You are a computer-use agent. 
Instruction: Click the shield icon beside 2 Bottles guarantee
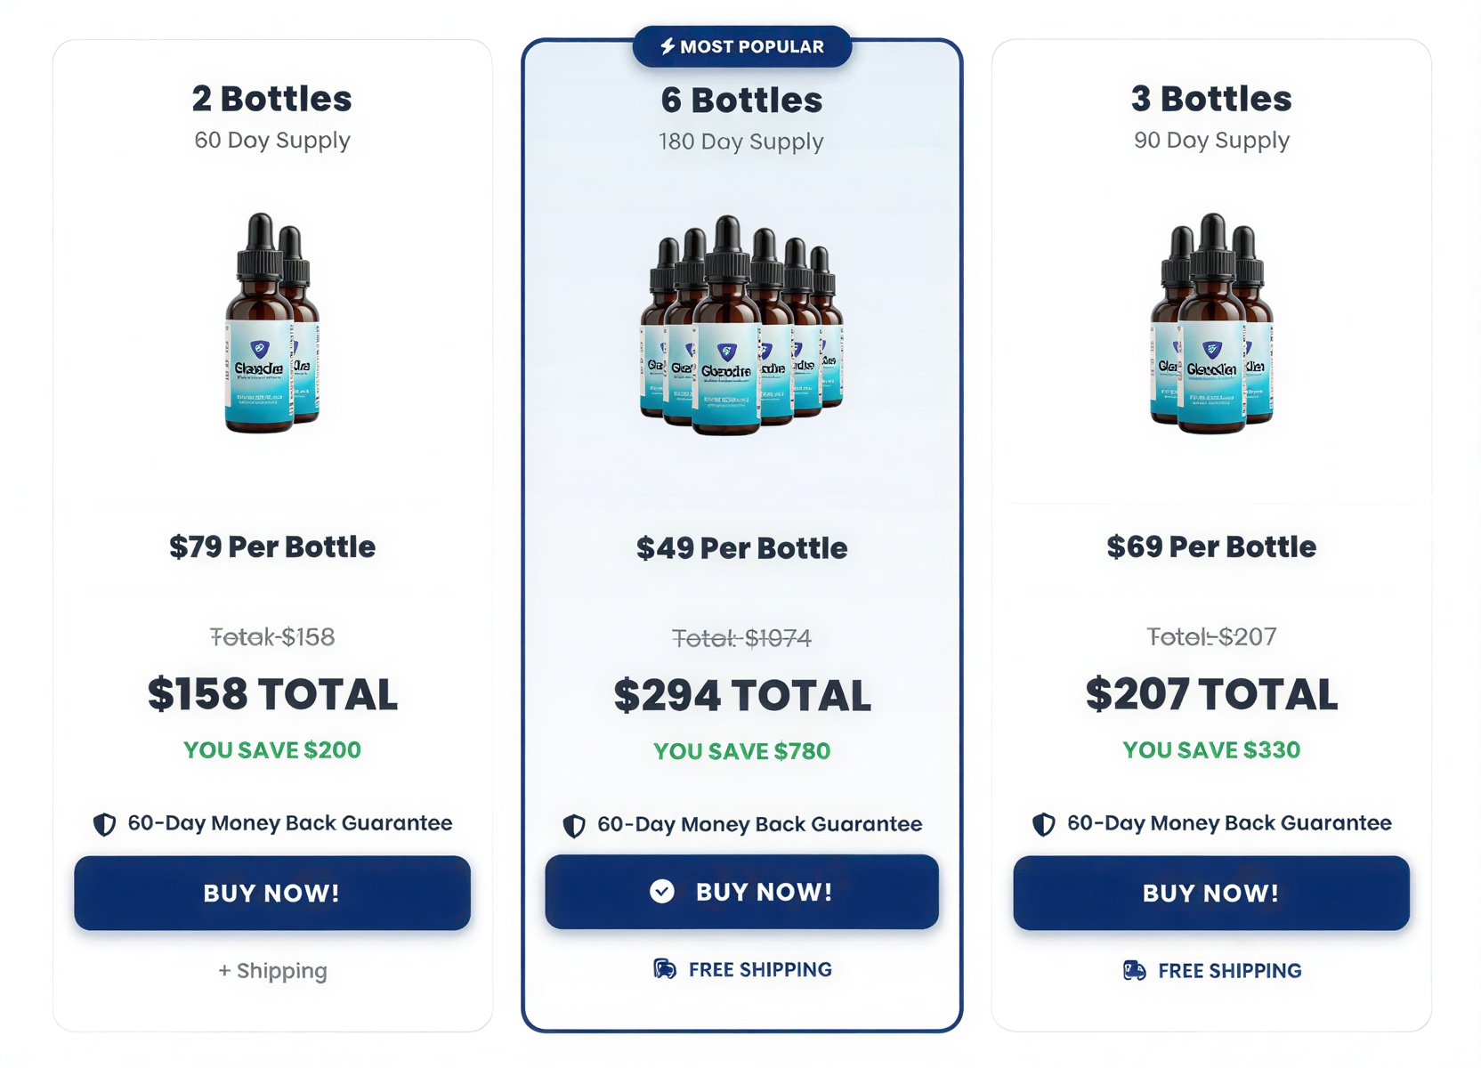pyautogui.click(x=103, y=824)
